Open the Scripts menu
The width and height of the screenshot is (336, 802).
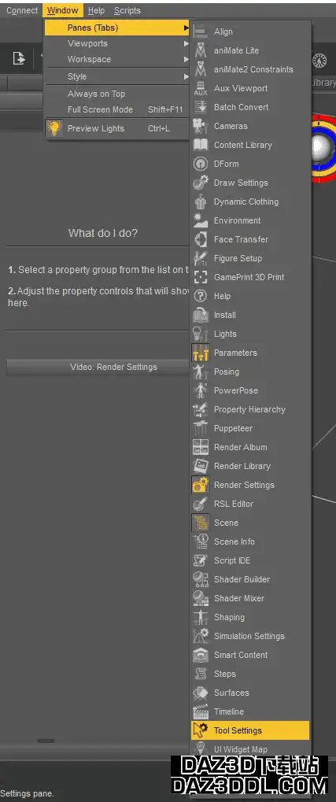point(127,10)
